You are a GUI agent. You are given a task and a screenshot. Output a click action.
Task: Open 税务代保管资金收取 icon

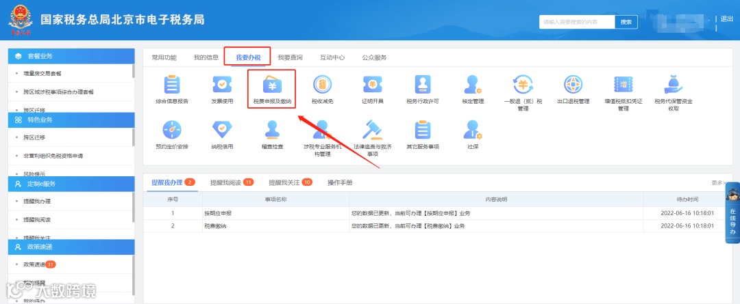click(x=674, y=85)
